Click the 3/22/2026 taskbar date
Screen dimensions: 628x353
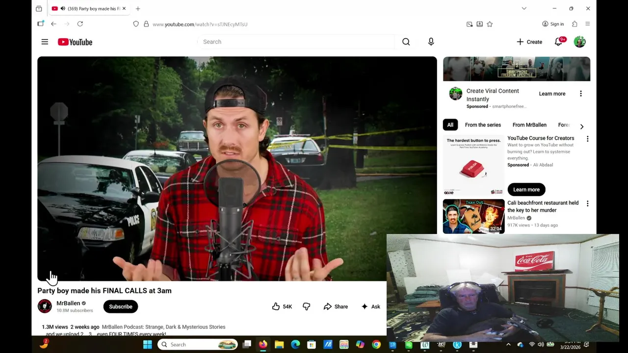(571, 347)
